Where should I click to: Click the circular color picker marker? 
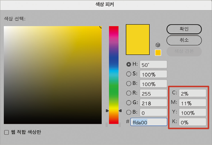[x=101, y=27]
